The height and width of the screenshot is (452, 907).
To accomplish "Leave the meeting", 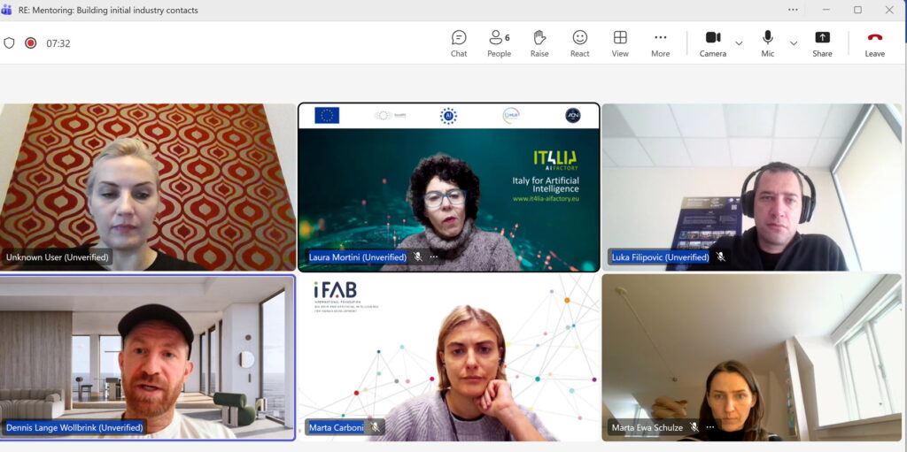I will [874, 43].
